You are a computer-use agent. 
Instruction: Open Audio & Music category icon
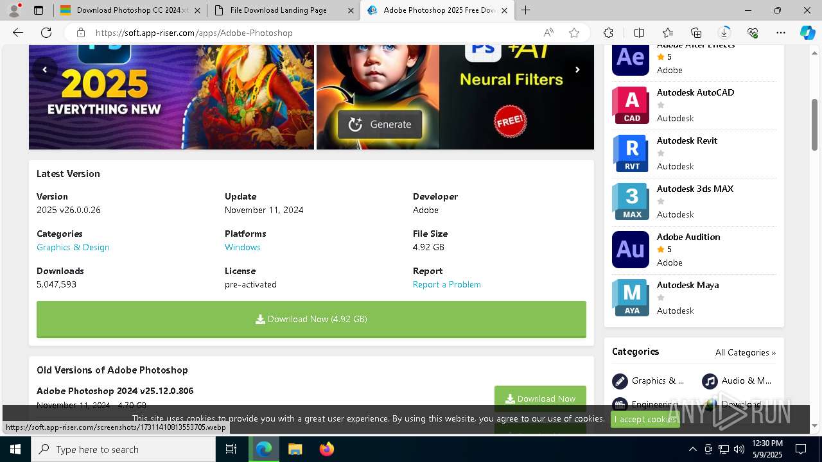click(710, 381)
